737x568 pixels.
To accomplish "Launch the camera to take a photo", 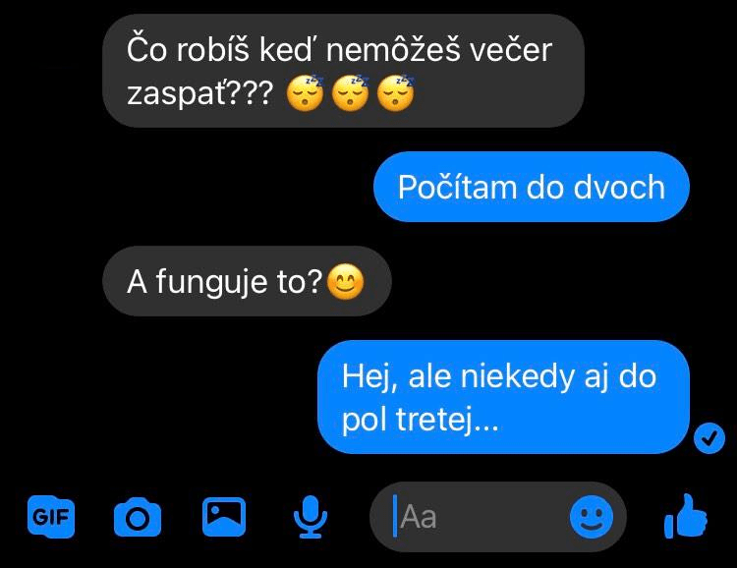I will click(138, 517).
